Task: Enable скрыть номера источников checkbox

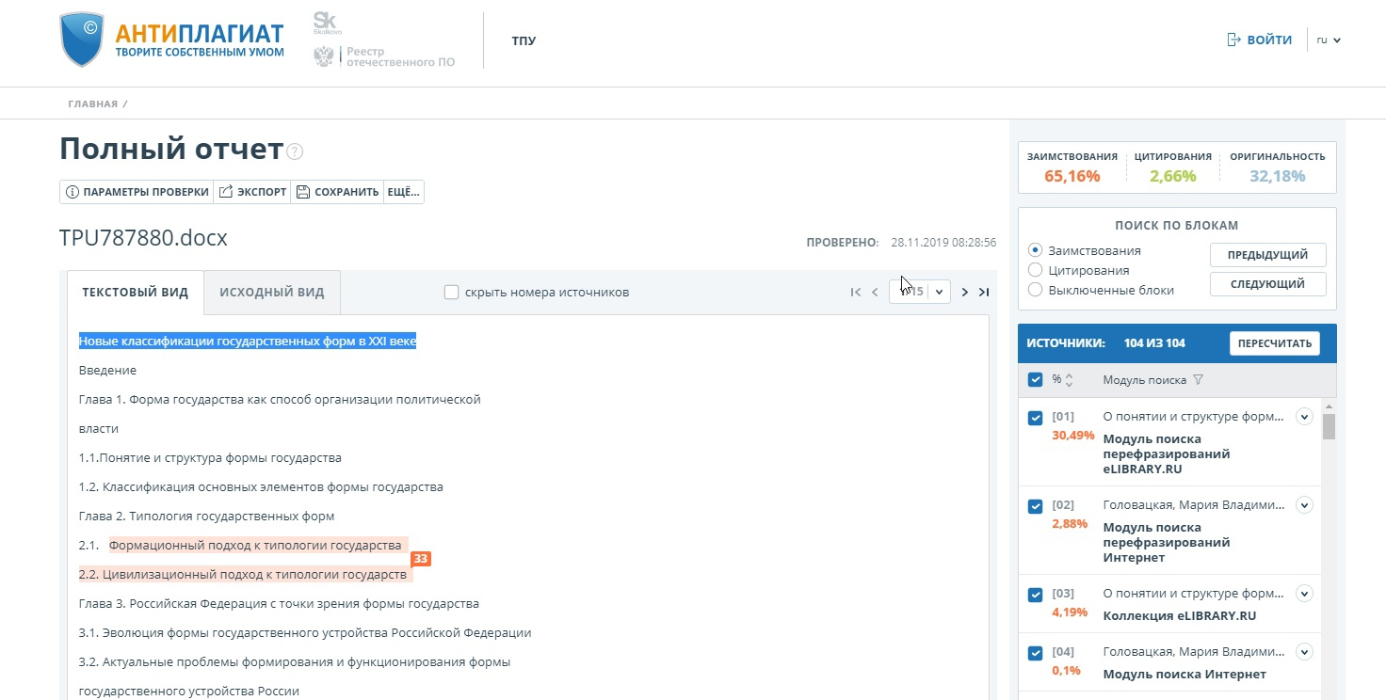Action: pyautogui.click(x=451, y=293)
